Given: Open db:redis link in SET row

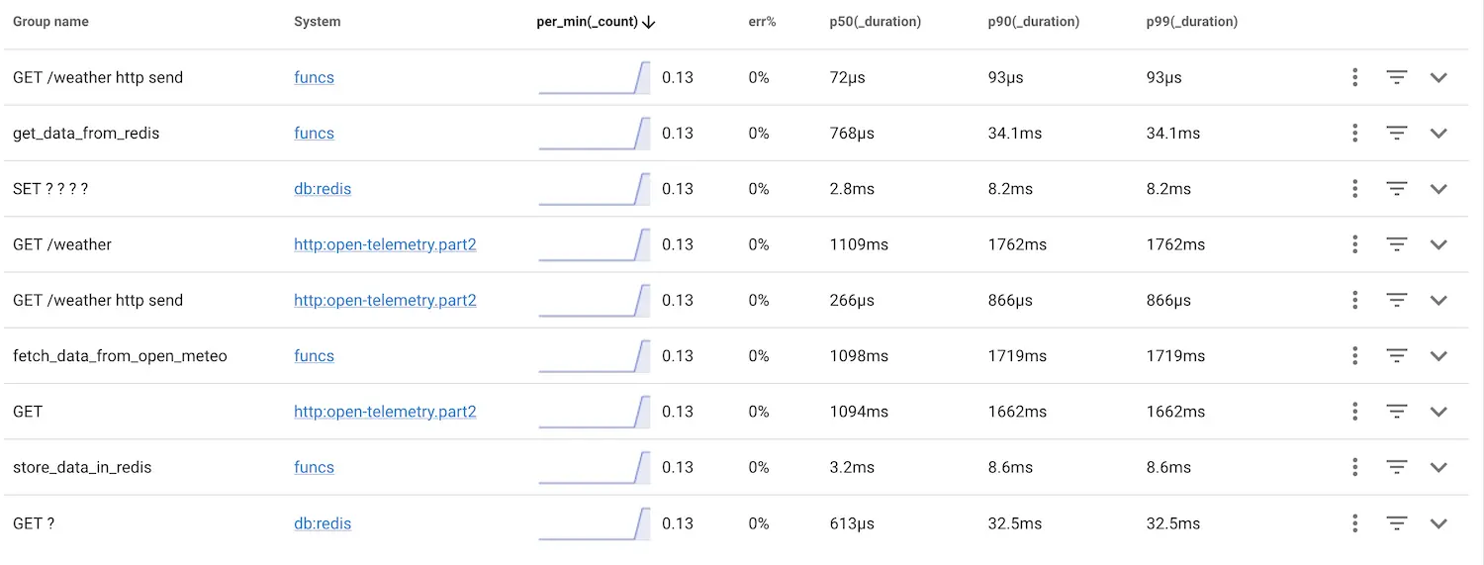Looking at the screenshot, I should click(323, 189).
